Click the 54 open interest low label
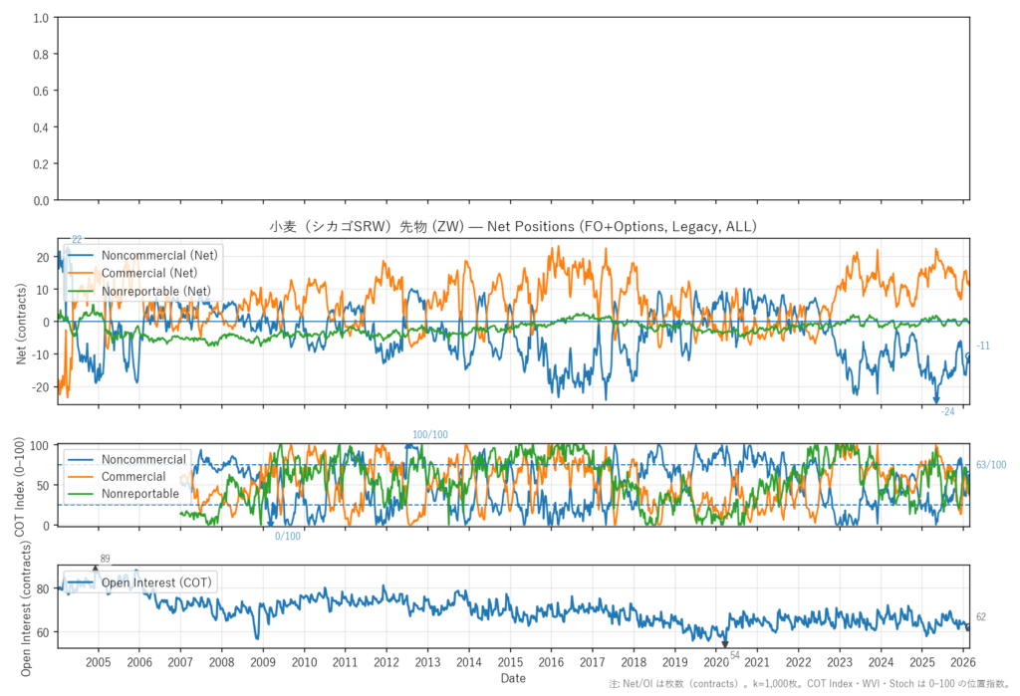Screen dimensions: 1020x696 [x=735, y=655]
